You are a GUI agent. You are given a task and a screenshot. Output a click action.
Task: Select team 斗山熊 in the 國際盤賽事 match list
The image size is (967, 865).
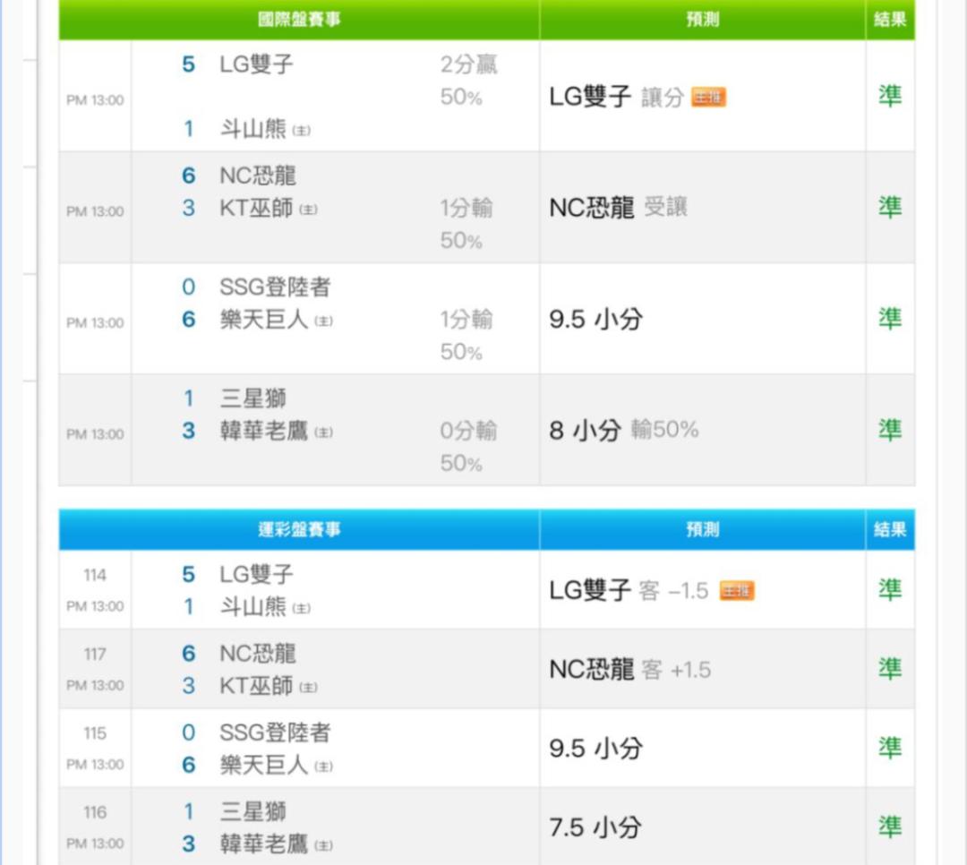point(252,129)
